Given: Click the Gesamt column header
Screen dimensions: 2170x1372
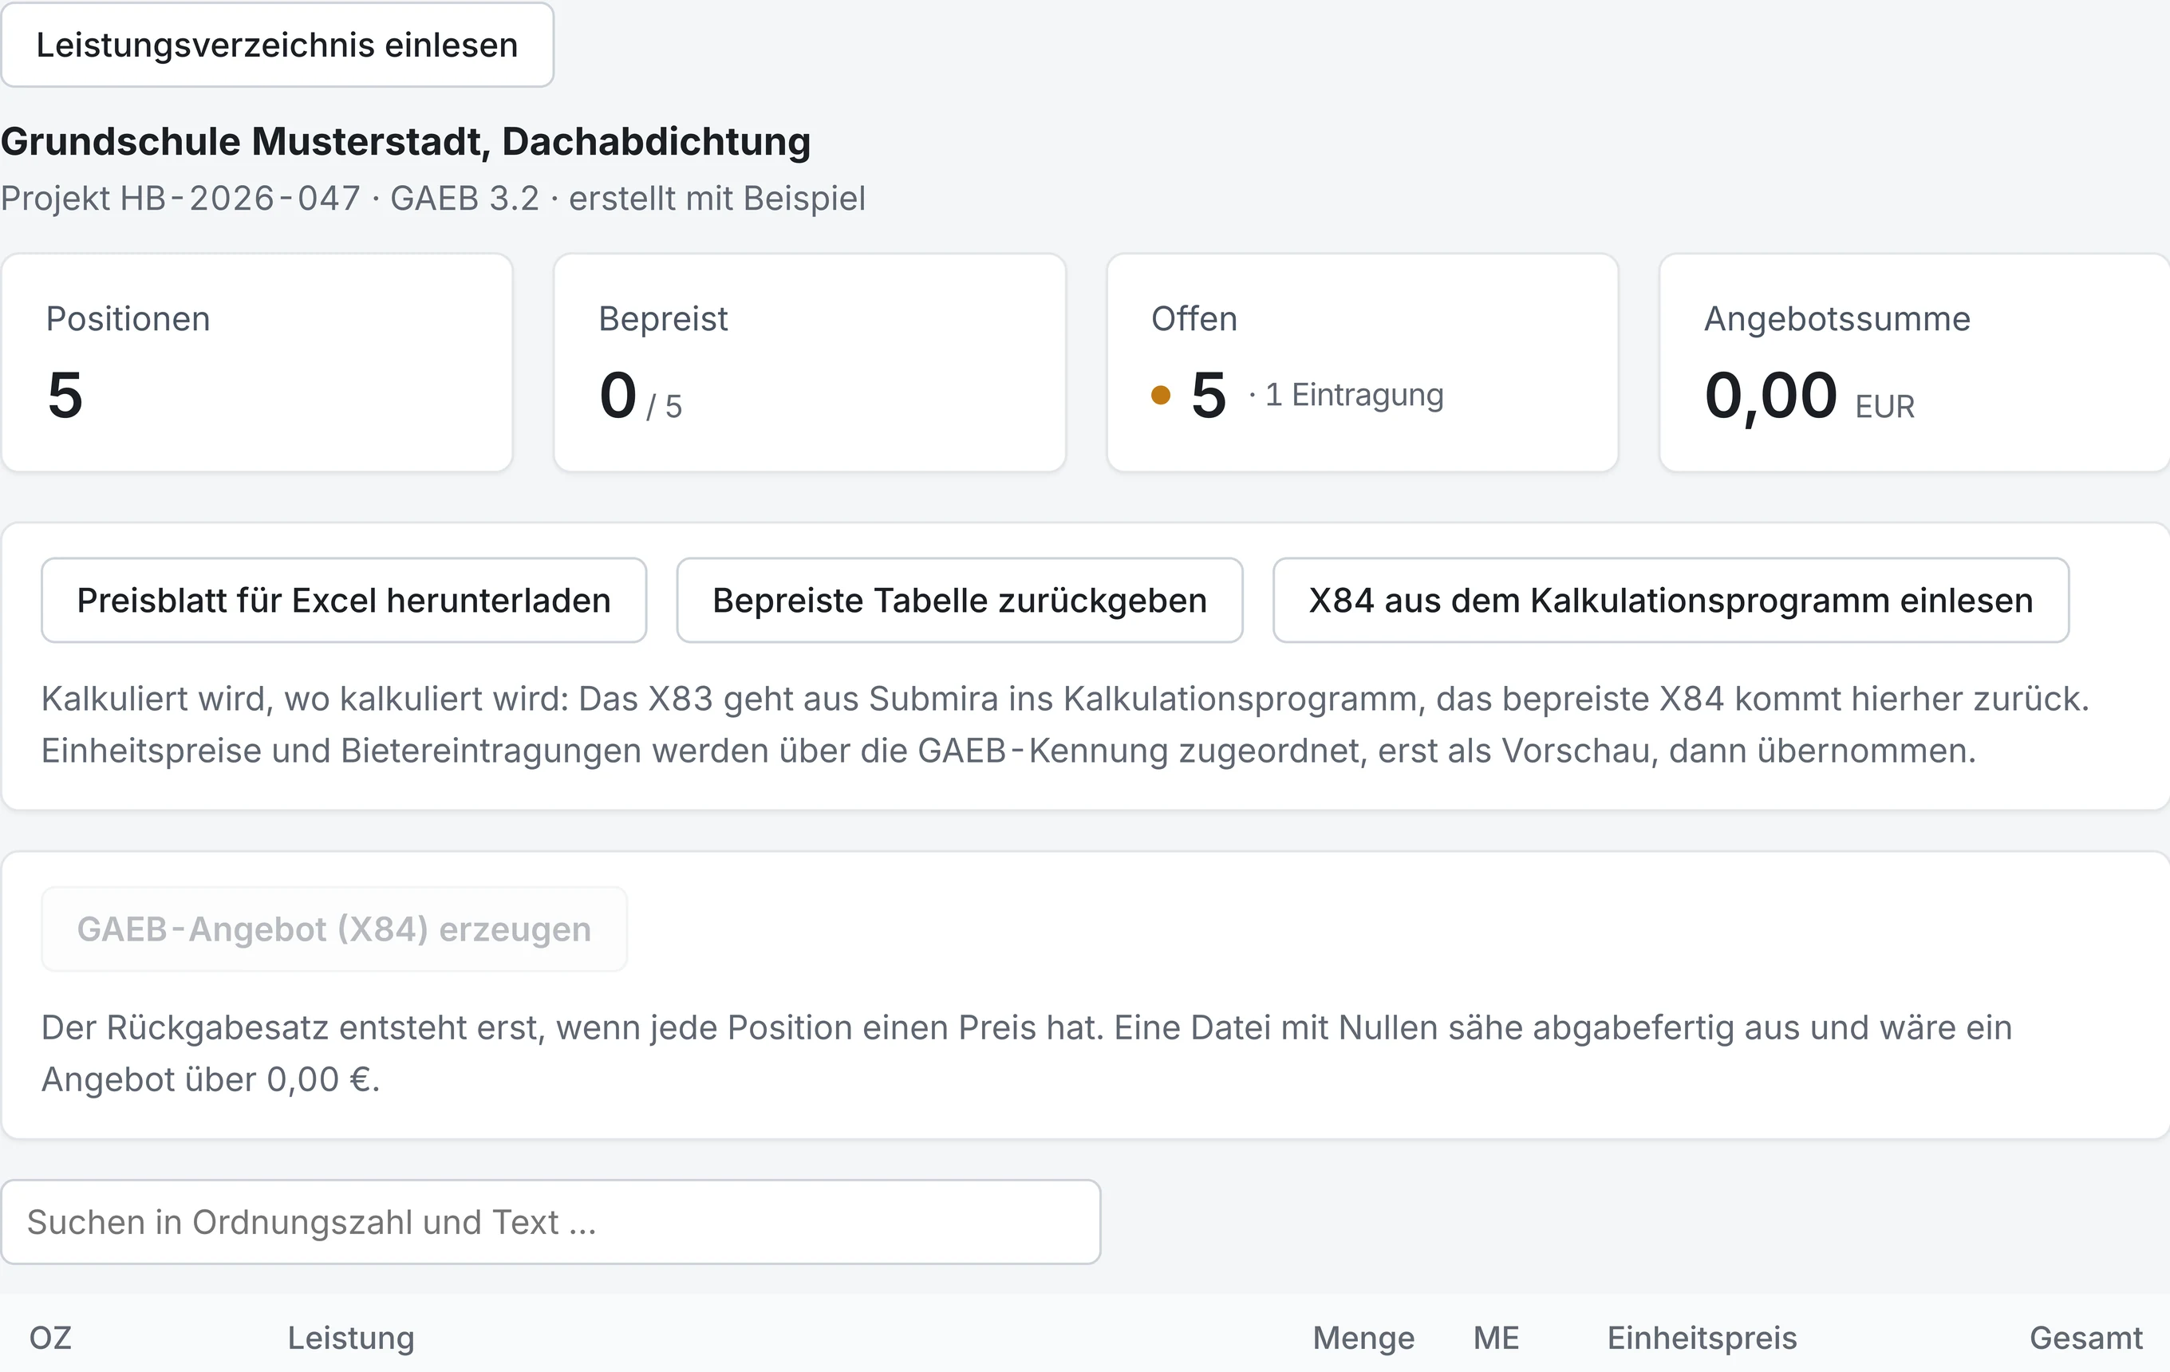Looking at the screenshot, I should (x=2085, y=1338).
